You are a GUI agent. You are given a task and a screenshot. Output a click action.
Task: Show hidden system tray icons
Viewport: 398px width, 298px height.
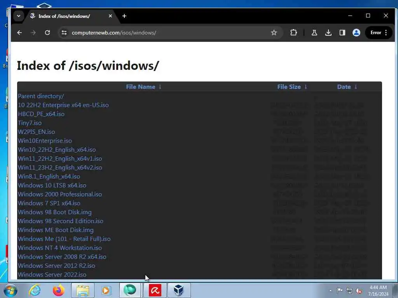coord(330,291)
